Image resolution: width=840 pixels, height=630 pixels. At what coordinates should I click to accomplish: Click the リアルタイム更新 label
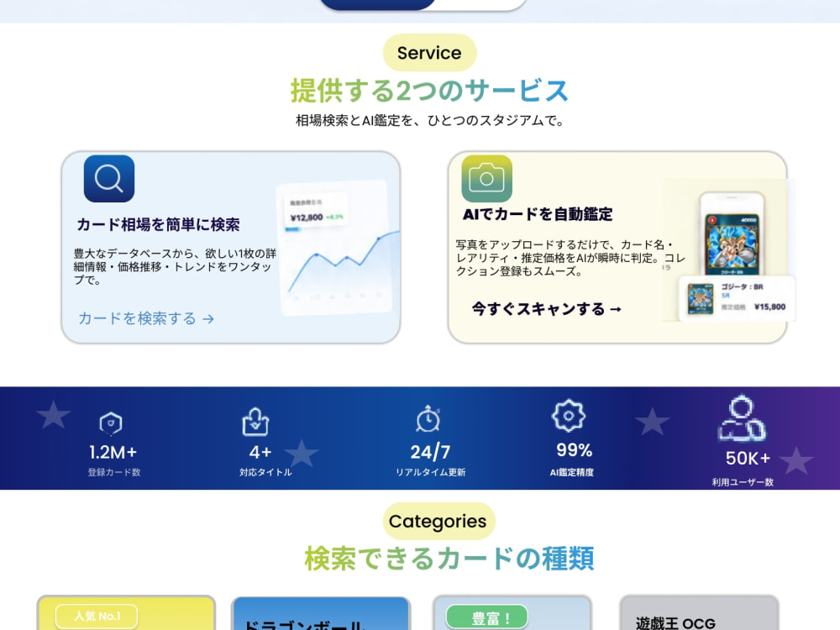click(431, 472)
